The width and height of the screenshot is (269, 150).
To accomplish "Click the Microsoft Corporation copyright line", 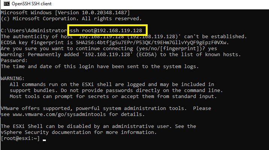I will pos(71,19).
